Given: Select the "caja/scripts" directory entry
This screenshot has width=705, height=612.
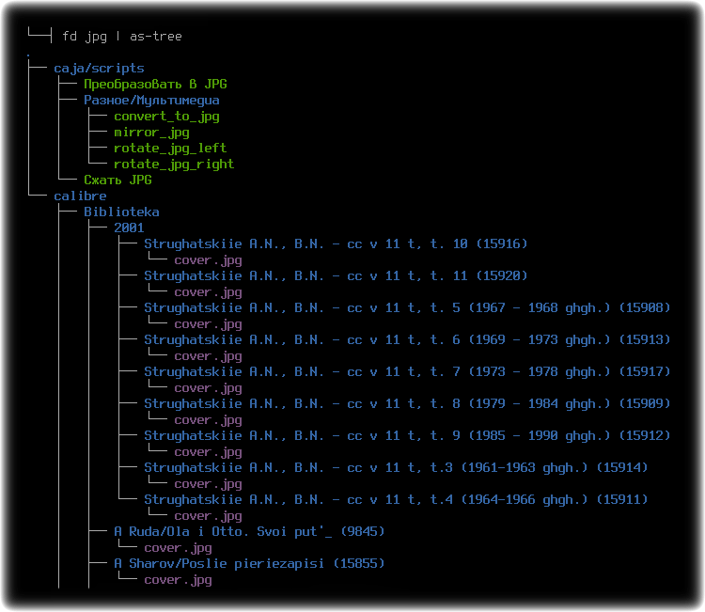Looking at the screenshot, I should [x=99, y=68].
